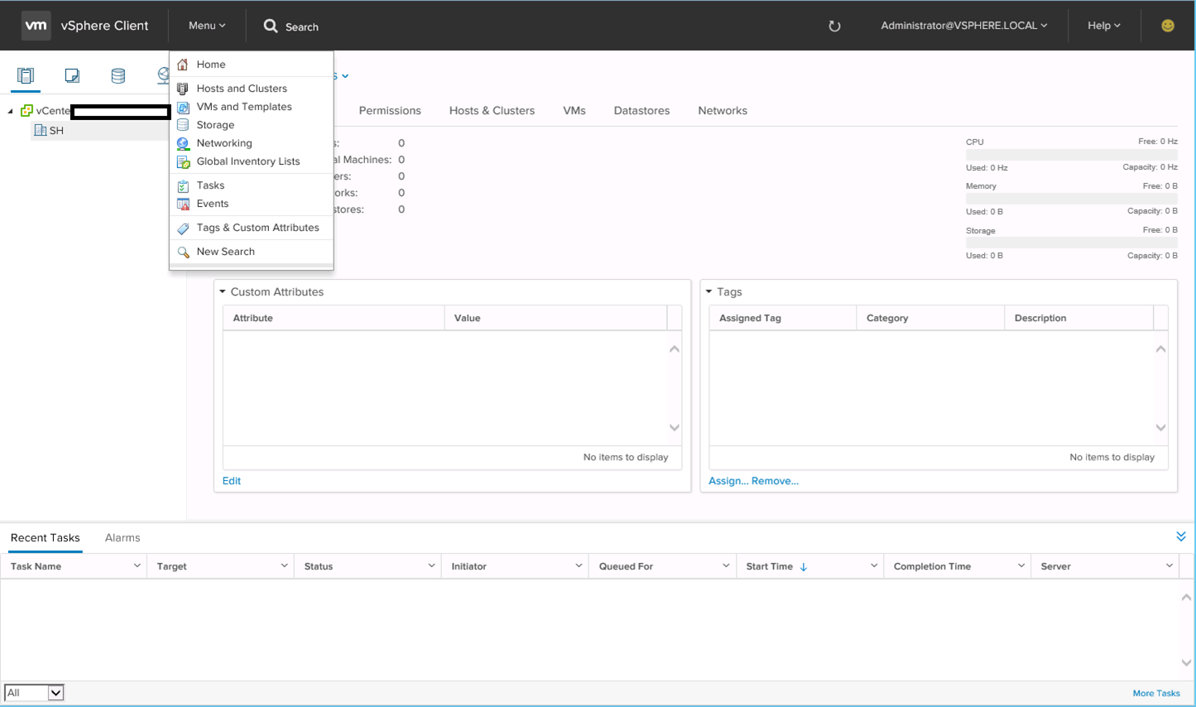Open the VMs and Templates navigator icon
Image resolution: width=1196 pixels, height=707 pixels.
(x=72, y=76)
